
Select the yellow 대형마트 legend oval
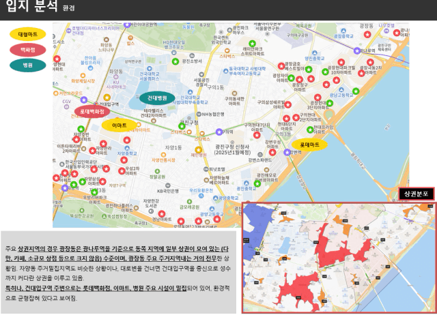[x=28, y=34]
